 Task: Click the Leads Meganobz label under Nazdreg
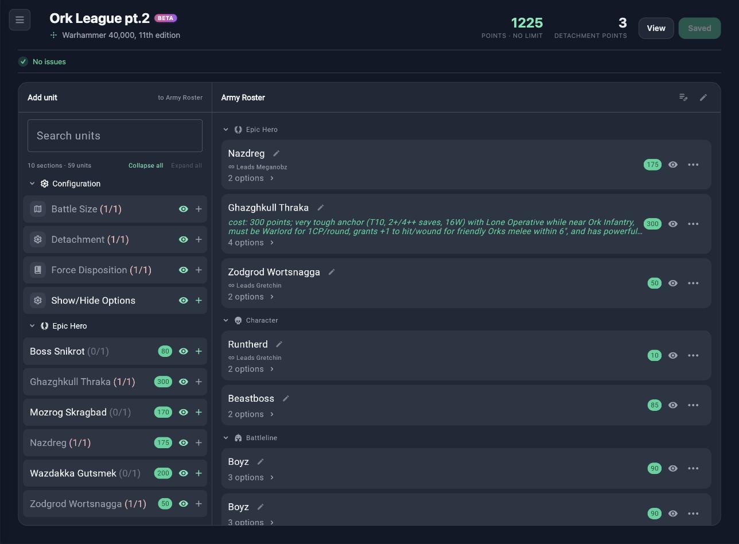pos(262,167)
